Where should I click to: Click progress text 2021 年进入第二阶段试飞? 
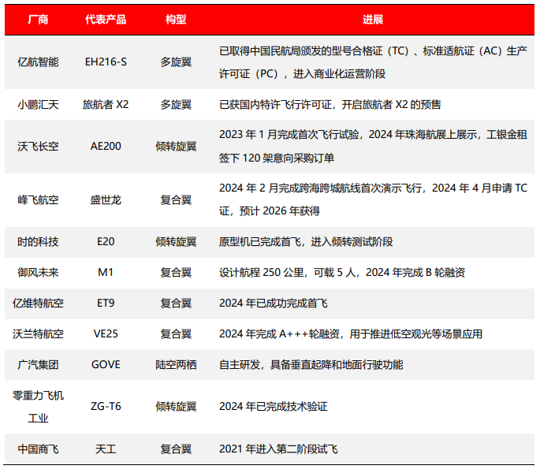(x=278, y=449)
